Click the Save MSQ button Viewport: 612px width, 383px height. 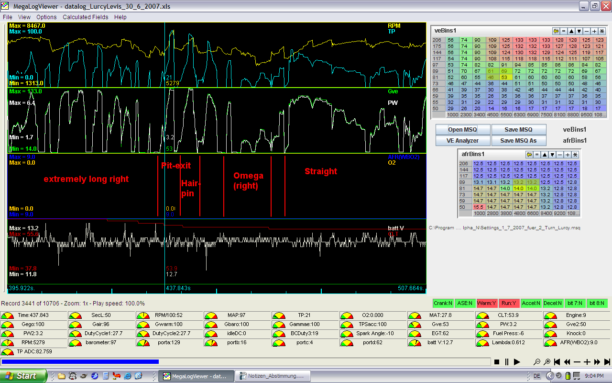coord(519,130)
